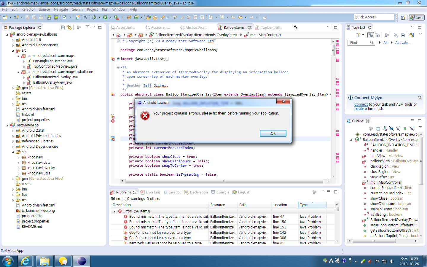Click the Open Type icon
This screenshot has width=427, height=267.
point(149,17)
